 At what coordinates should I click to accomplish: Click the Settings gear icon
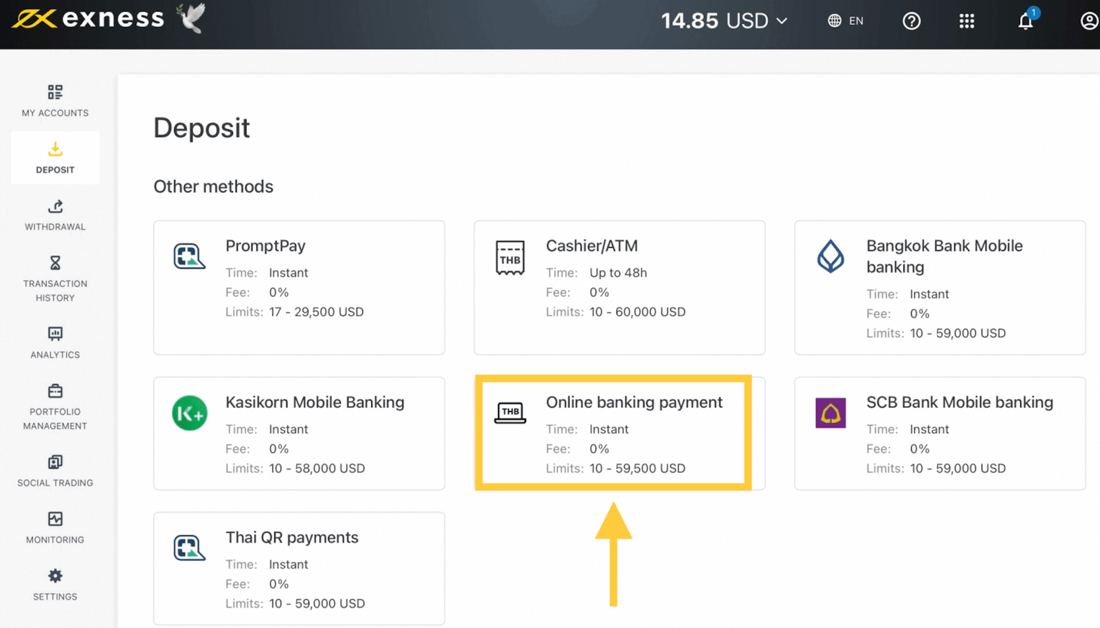pos(55,576)
